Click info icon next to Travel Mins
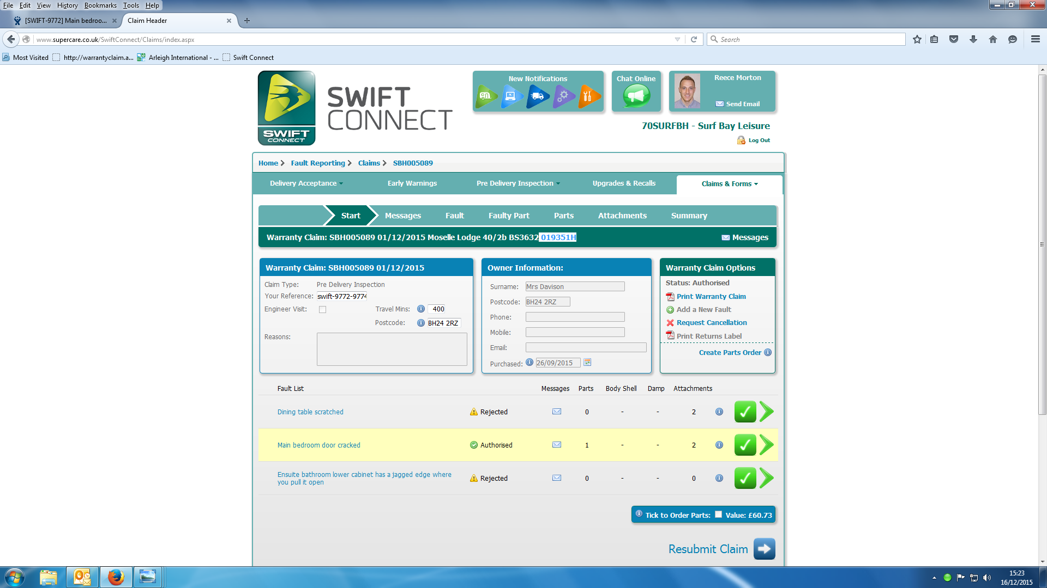1047x588 pixels. tap(420, 309)
